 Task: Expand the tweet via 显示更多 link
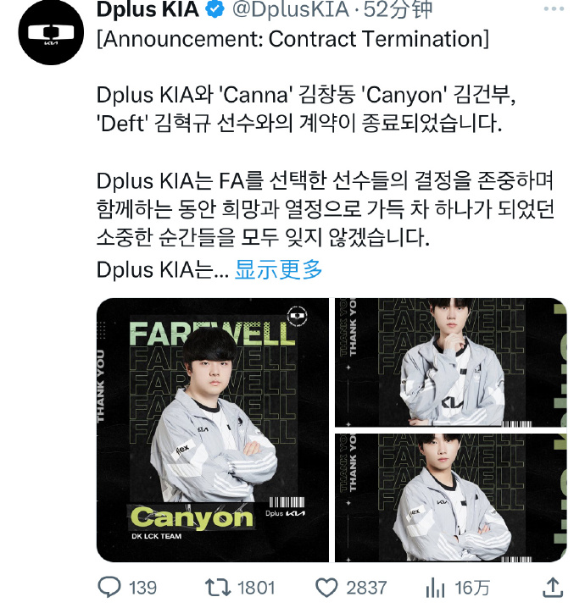(x=278, y=270)
